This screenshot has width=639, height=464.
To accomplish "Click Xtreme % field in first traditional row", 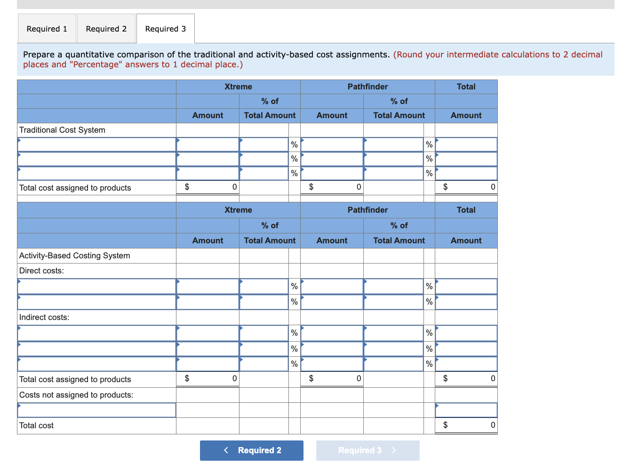I will pos(264,144).
